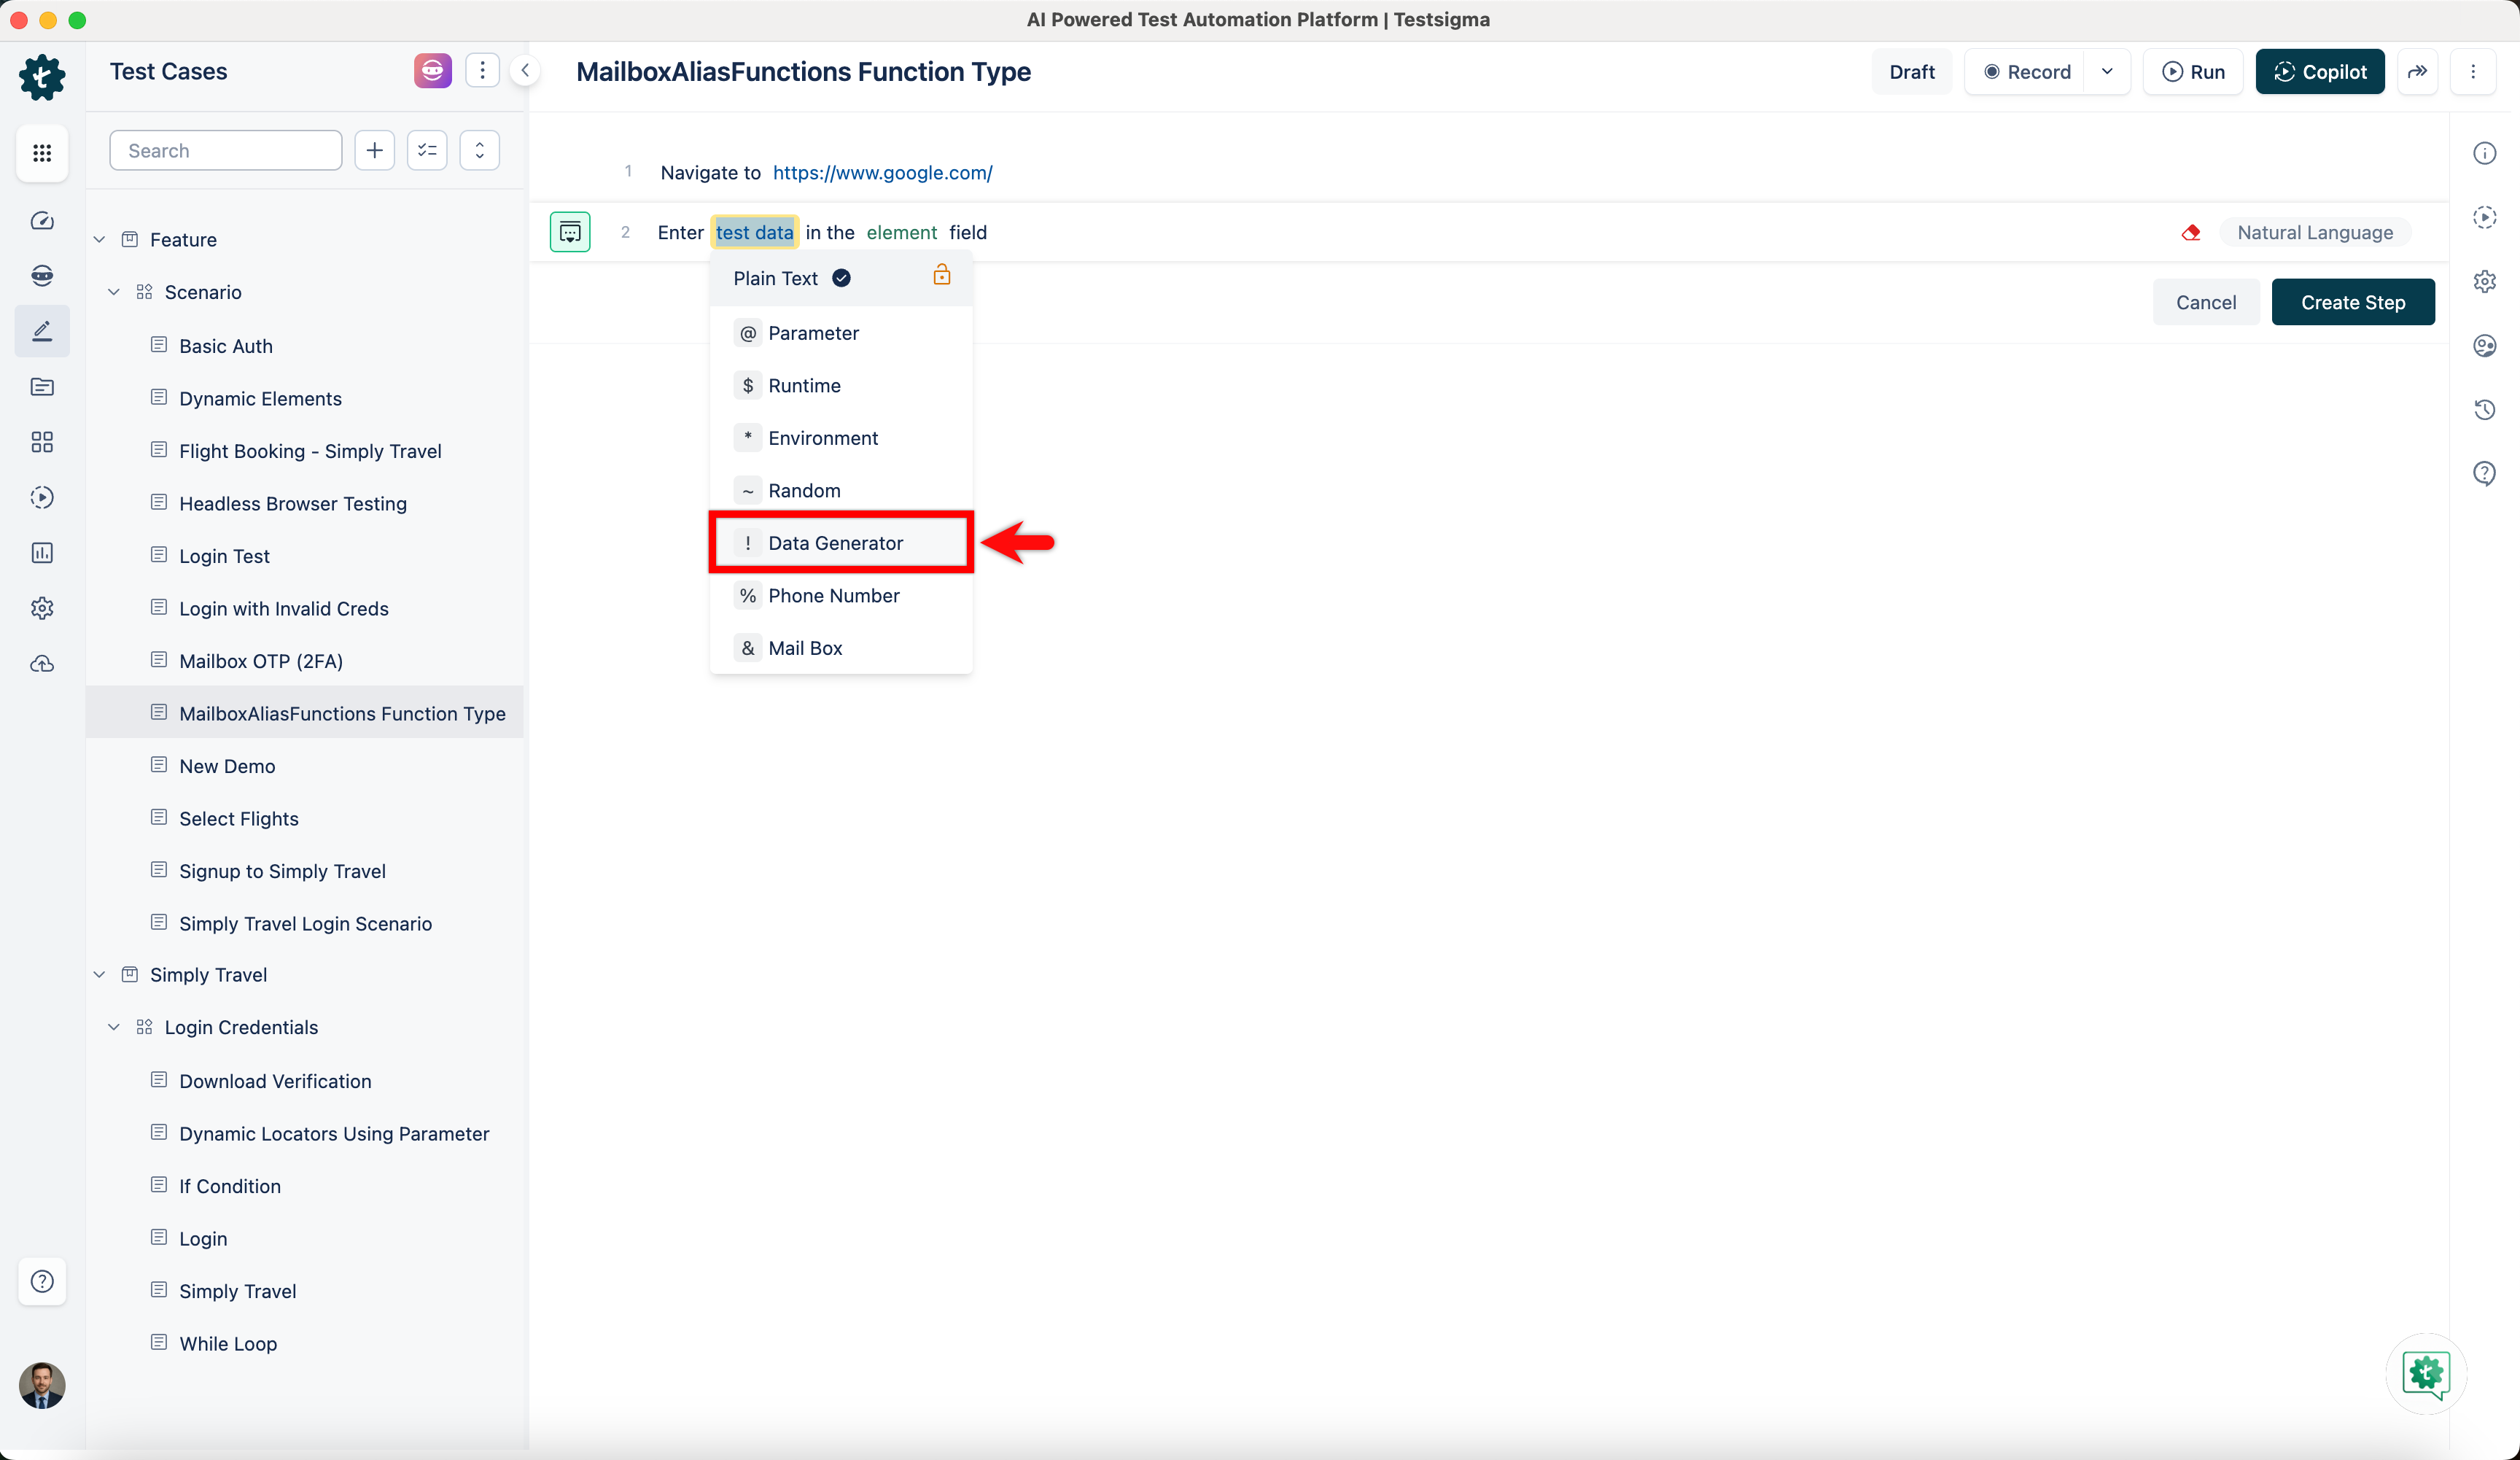Toggle the Plain Text selected checkmark

[x=842, y=279]
